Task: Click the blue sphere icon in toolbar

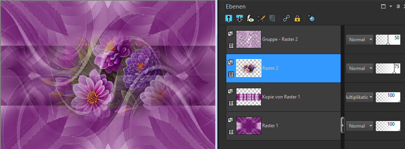Action: pos(311,18)
